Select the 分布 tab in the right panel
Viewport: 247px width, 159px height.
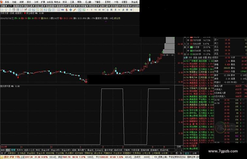coord(194,153)
